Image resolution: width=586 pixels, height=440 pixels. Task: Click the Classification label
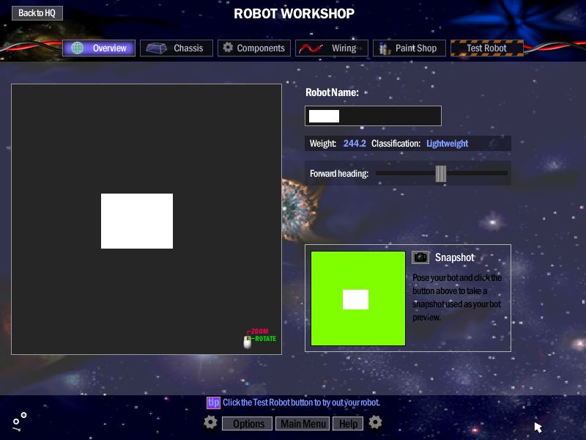(x=396, y=143)
